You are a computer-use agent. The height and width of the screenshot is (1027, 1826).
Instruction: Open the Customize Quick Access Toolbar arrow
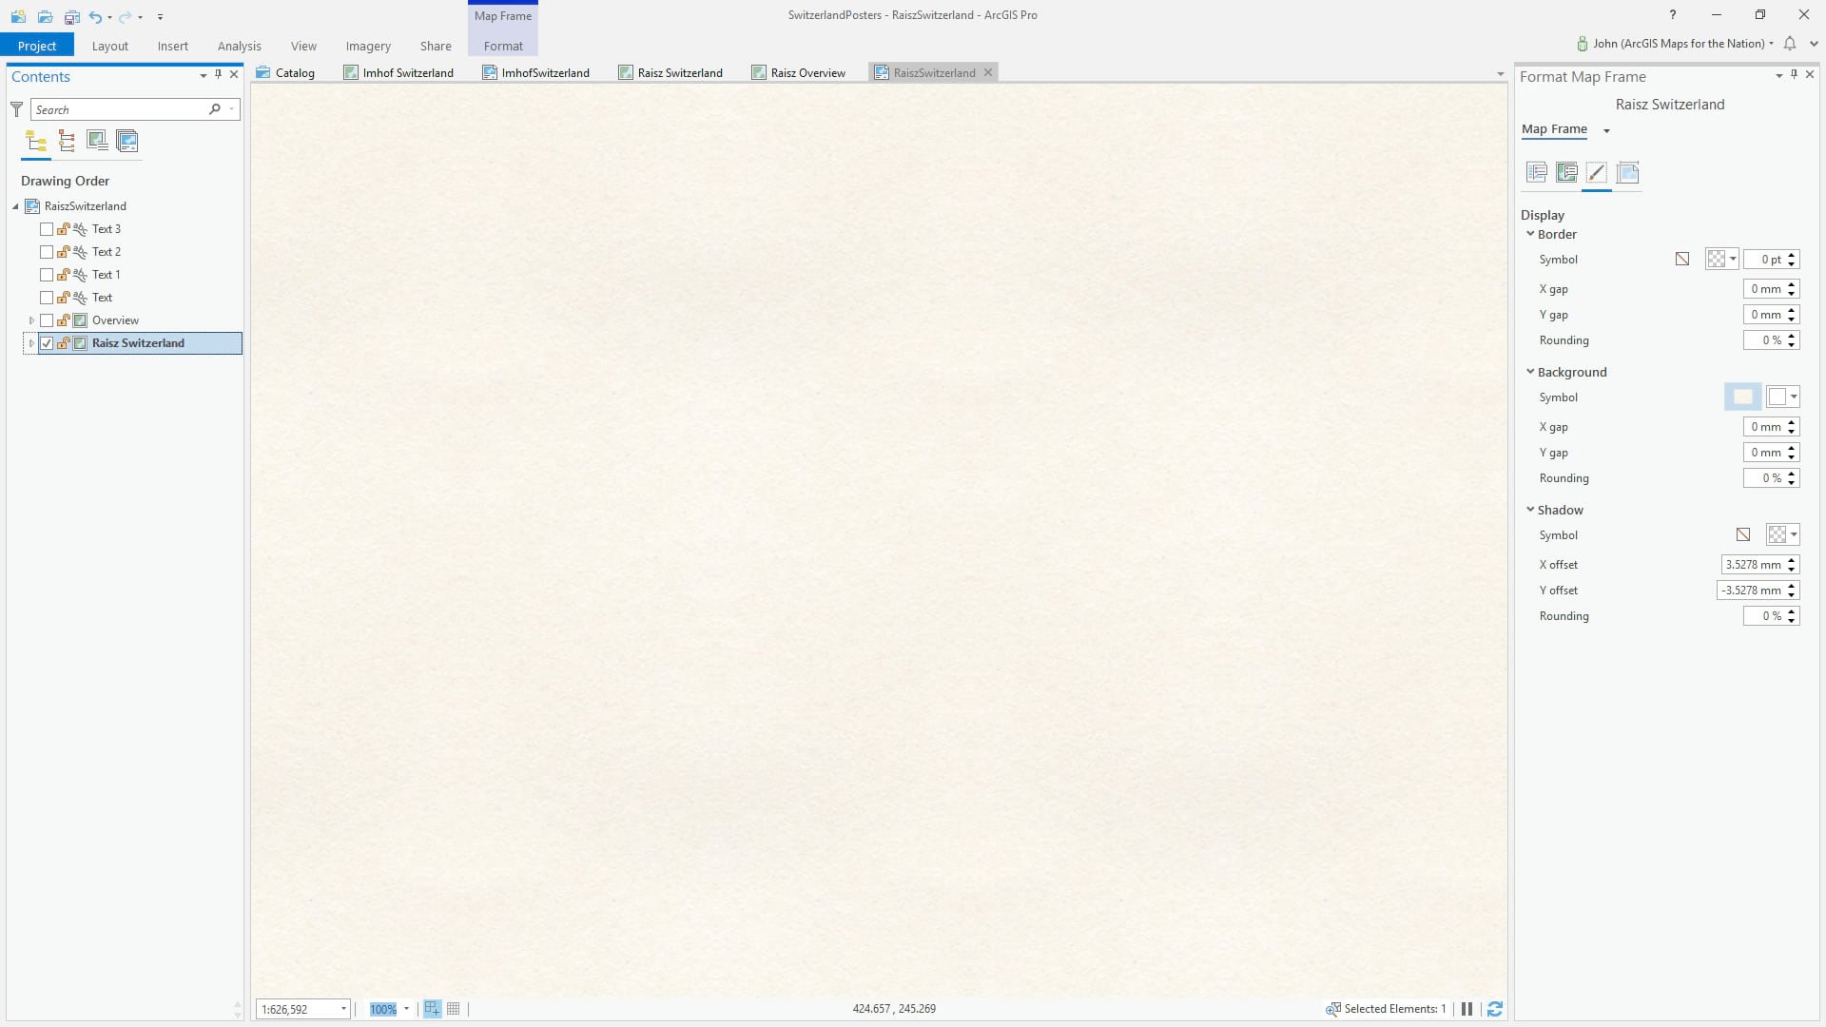pos(160,16)
